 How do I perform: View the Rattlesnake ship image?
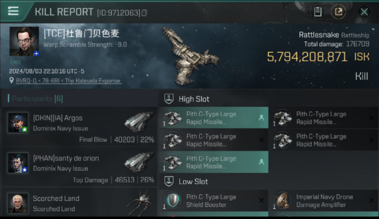click(189, 55)
